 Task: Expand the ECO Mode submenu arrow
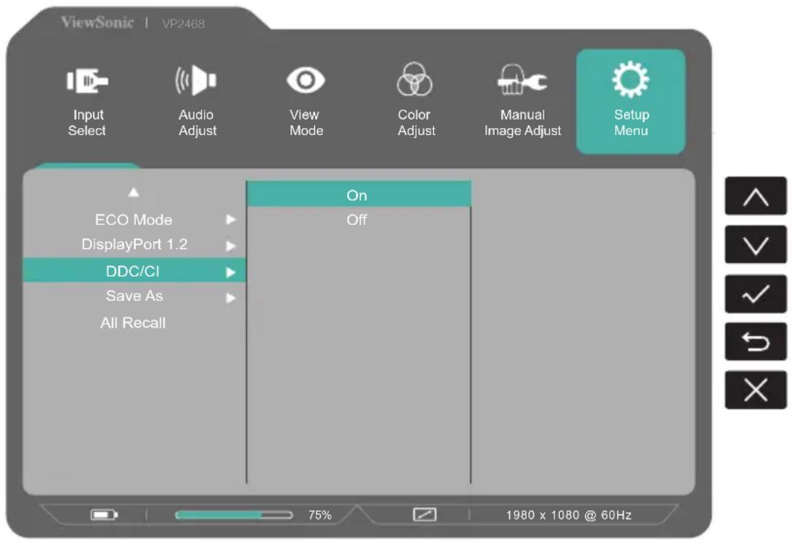tap(231, 220)
